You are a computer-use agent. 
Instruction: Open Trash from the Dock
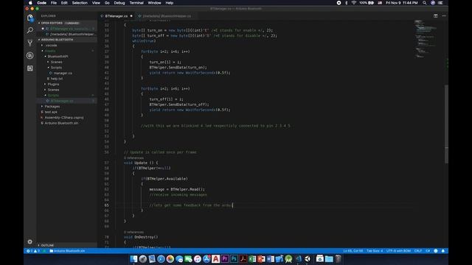pos(339,258)
